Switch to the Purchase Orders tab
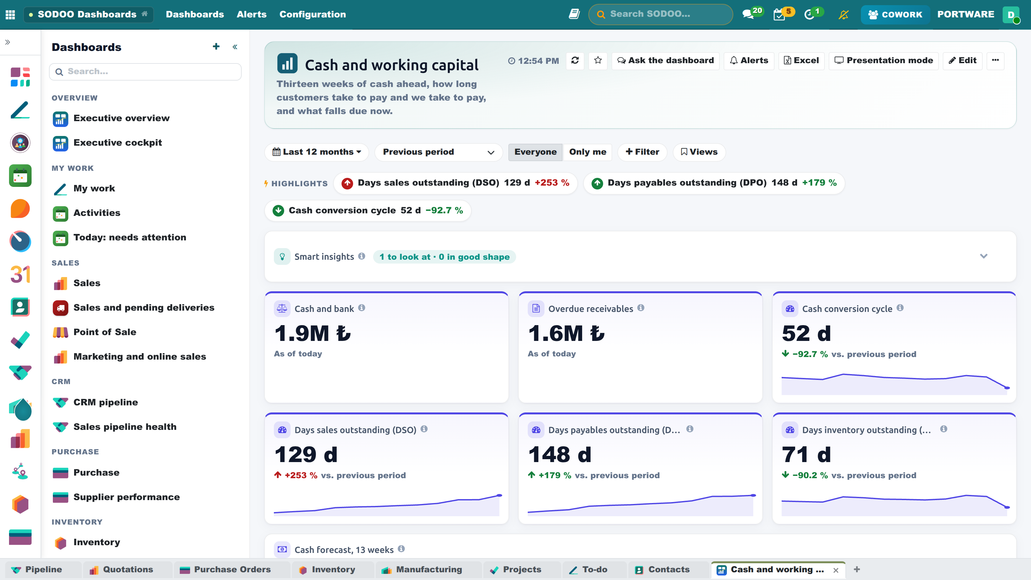Screen dimensions: 1031x580 click(x=232, y=570)
